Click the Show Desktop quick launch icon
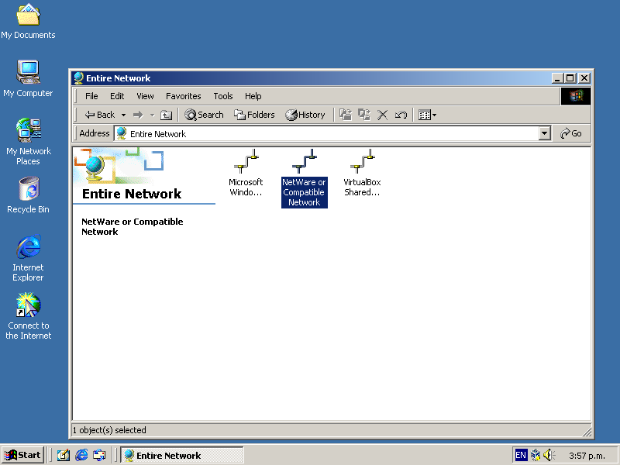This screenshot has width=620, height=465. pyautogui.click(x=64, y=456)
